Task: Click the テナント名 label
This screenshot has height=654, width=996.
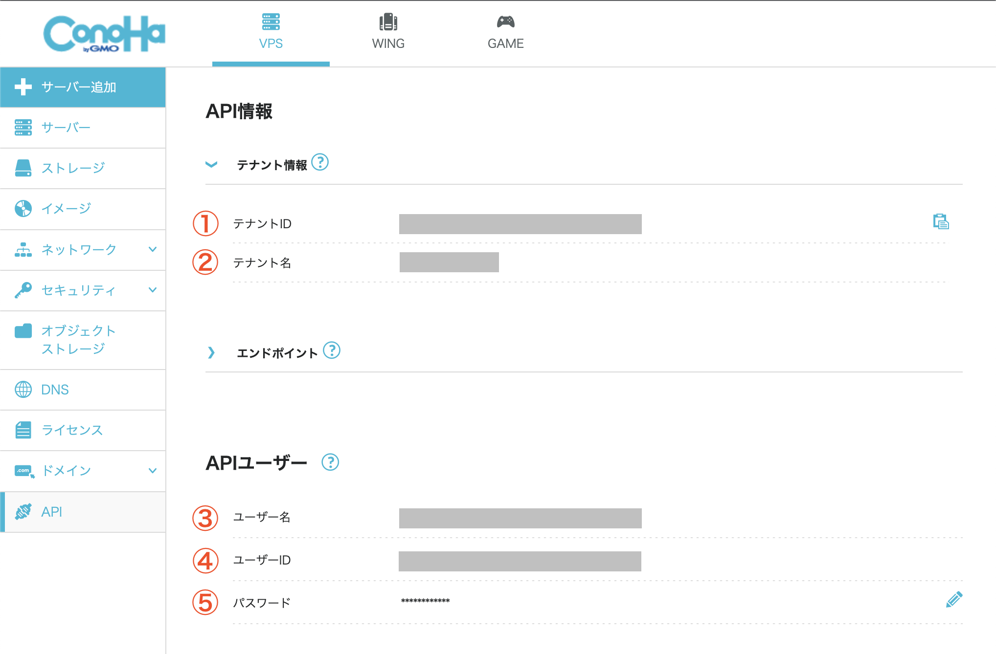Action: 262,263
